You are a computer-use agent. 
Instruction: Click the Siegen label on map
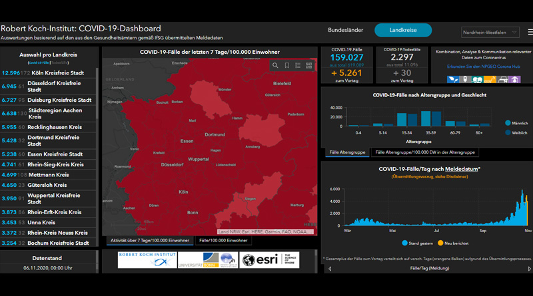click(251, 199)
